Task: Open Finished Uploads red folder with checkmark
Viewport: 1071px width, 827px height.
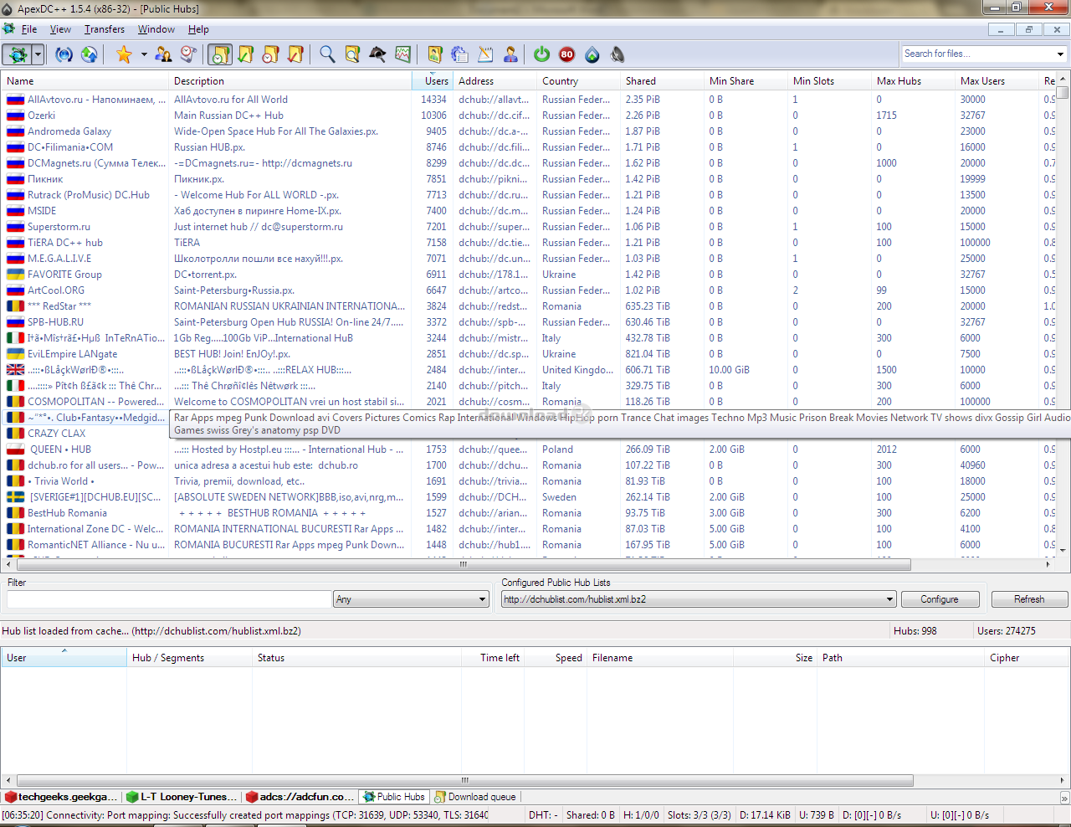Action: click(295, 55)
